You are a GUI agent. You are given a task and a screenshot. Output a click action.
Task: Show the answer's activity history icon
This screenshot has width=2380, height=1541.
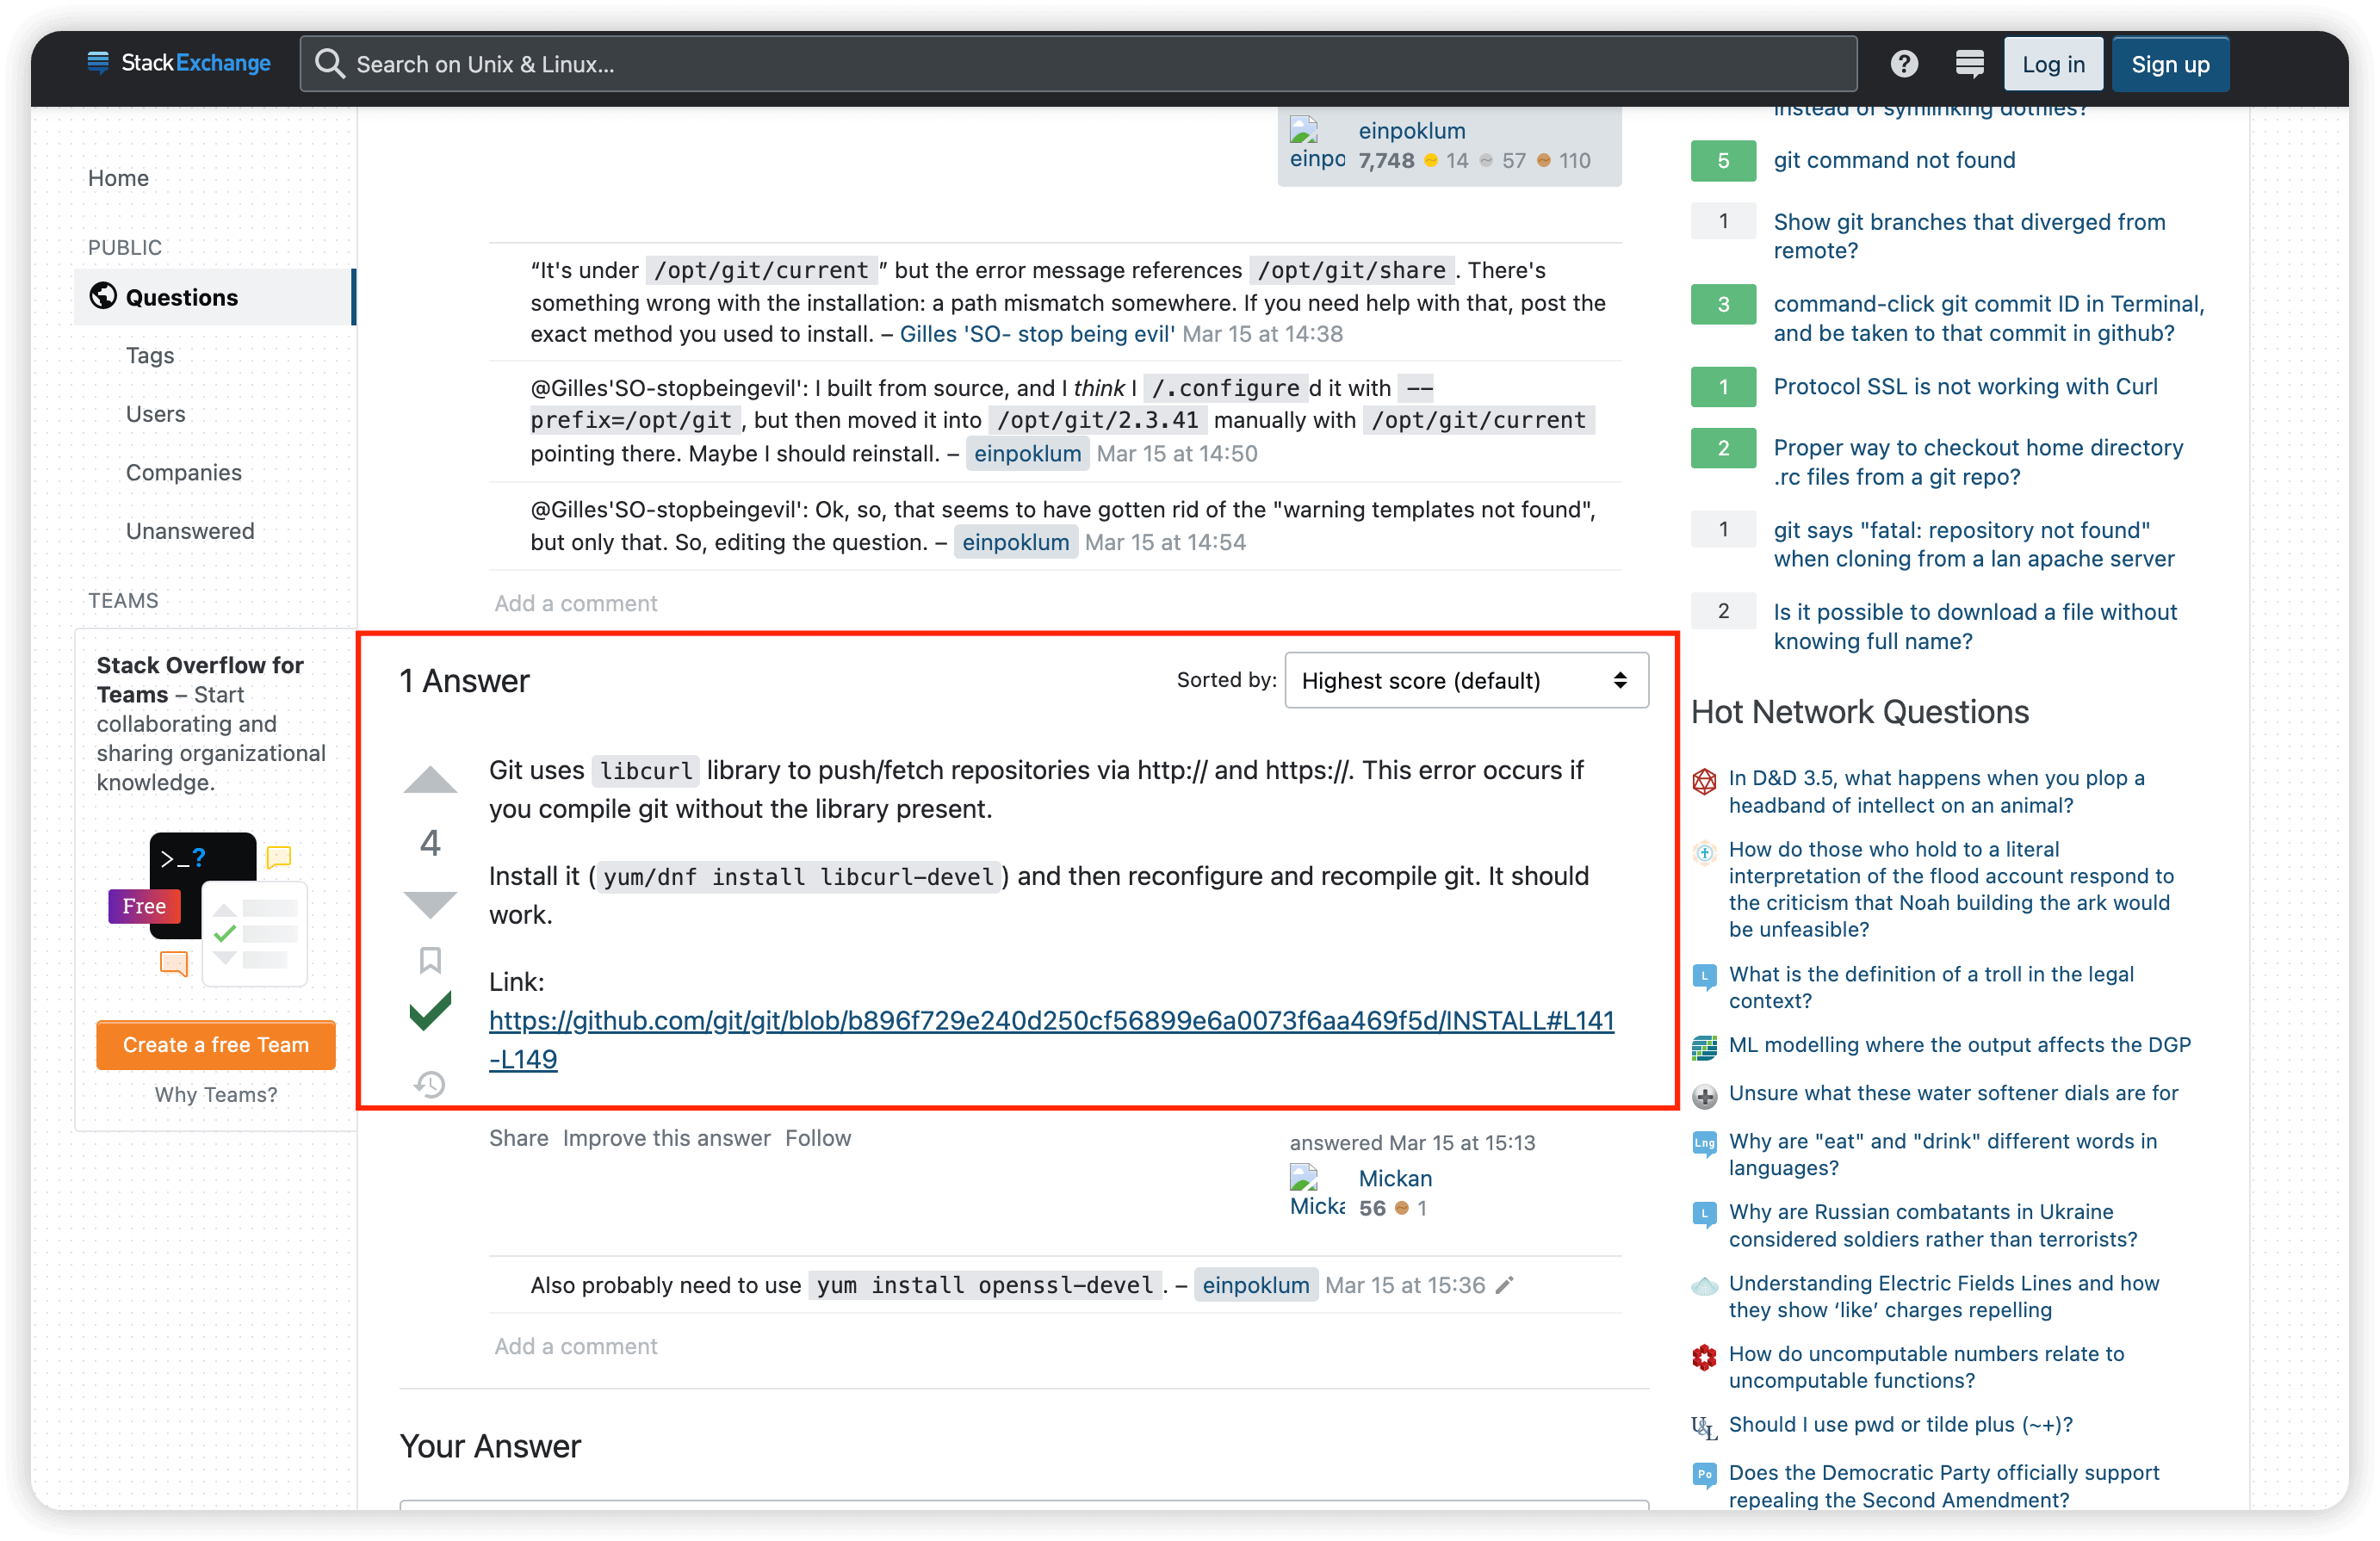(x=430, y=1084)
